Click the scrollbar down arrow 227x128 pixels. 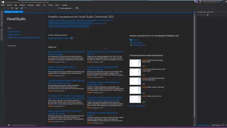click(x=194, y=125)
